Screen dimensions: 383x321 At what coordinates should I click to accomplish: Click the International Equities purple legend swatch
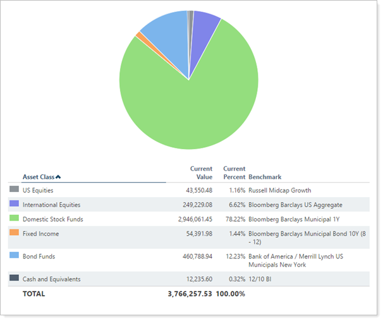tap(14, 203)
